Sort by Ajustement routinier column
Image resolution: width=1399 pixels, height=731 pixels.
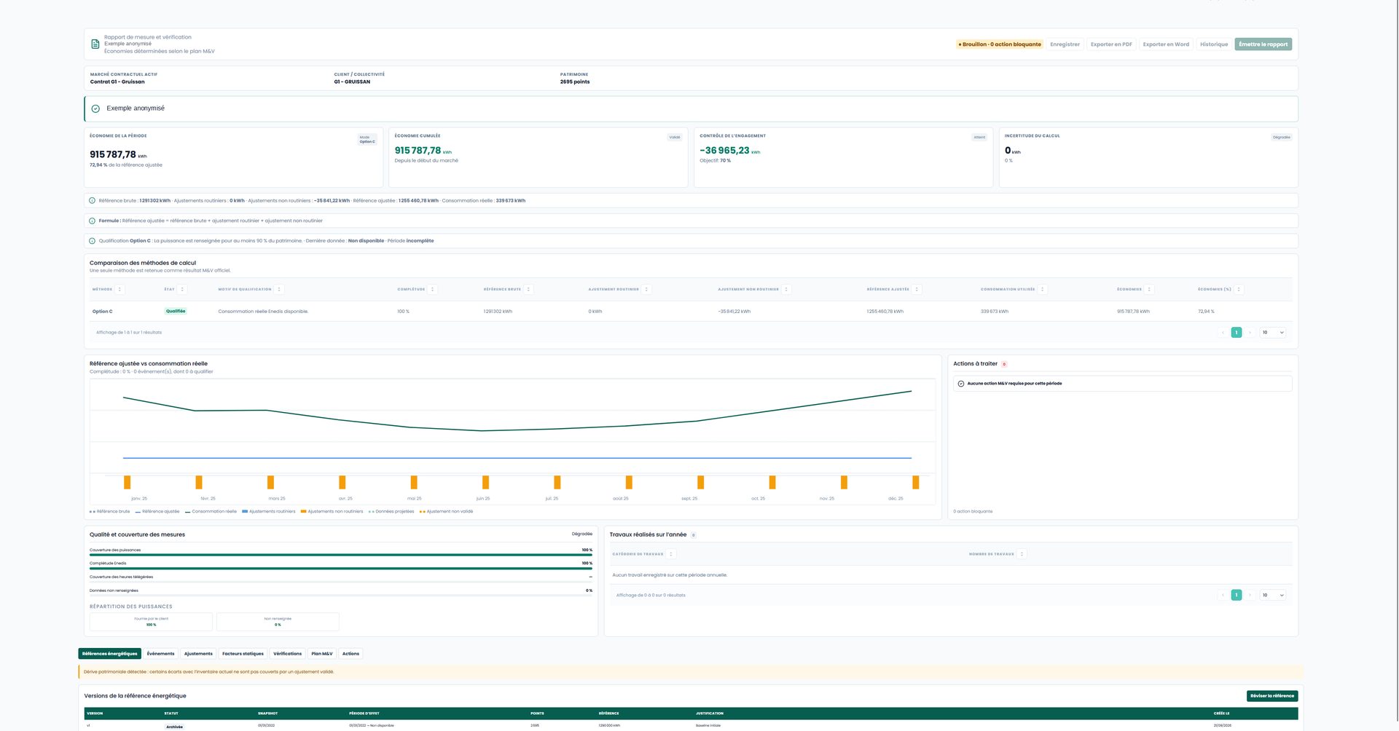click(646, 290)
